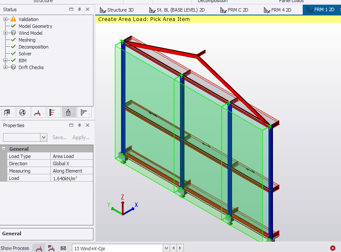Select the circular groups icon in panel toolbar
341x252 pixels.
click(x=22, y=112)
